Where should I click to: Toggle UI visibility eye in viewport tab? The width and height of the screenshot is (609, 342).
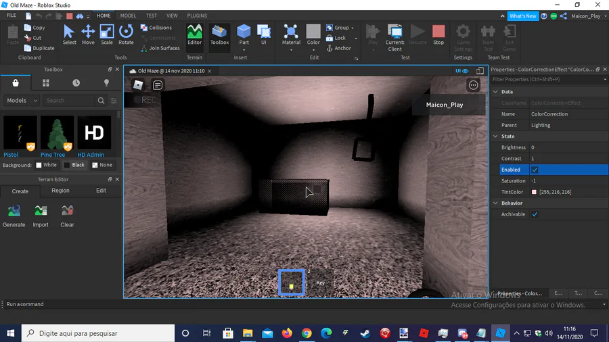[462, 71]
